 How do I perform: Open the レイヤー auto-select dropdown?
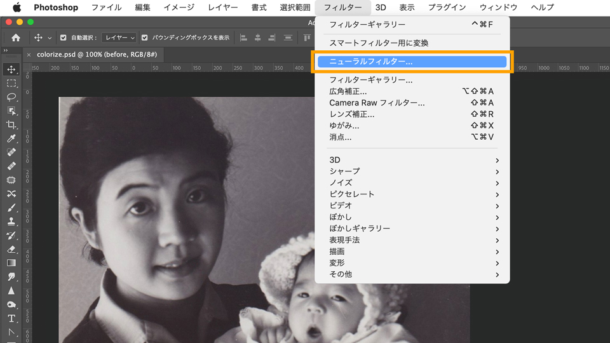tap(119, 37)
